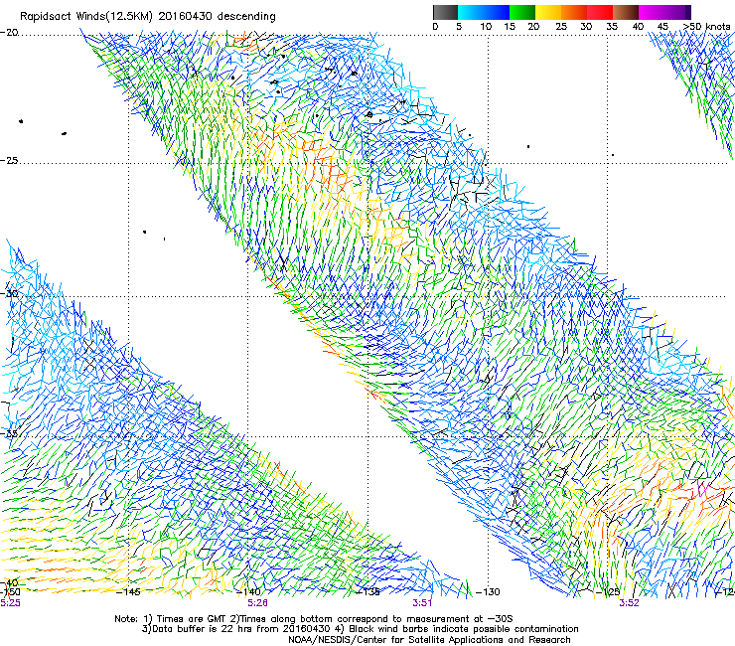Click the '-130' longitude axis label
Image resolution: width=735 pixels, height=646 pixels.
pyautogui.click(x=488, y=592)
